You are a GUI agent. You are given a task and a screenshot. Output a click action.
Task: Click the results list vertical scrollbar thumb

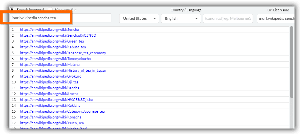tap(291, 62)
